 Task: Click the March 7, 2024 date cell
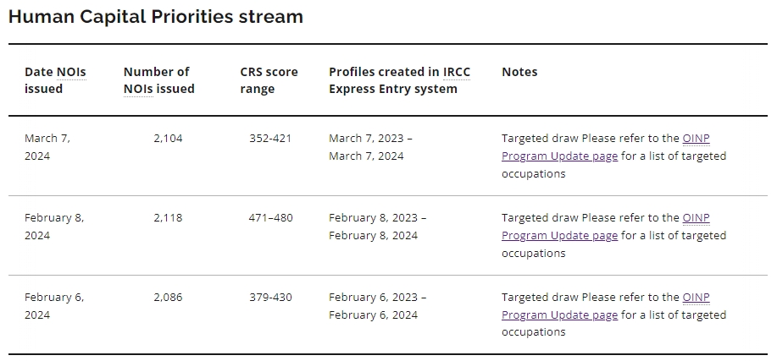pyautogui.click(x=47, y=147)
